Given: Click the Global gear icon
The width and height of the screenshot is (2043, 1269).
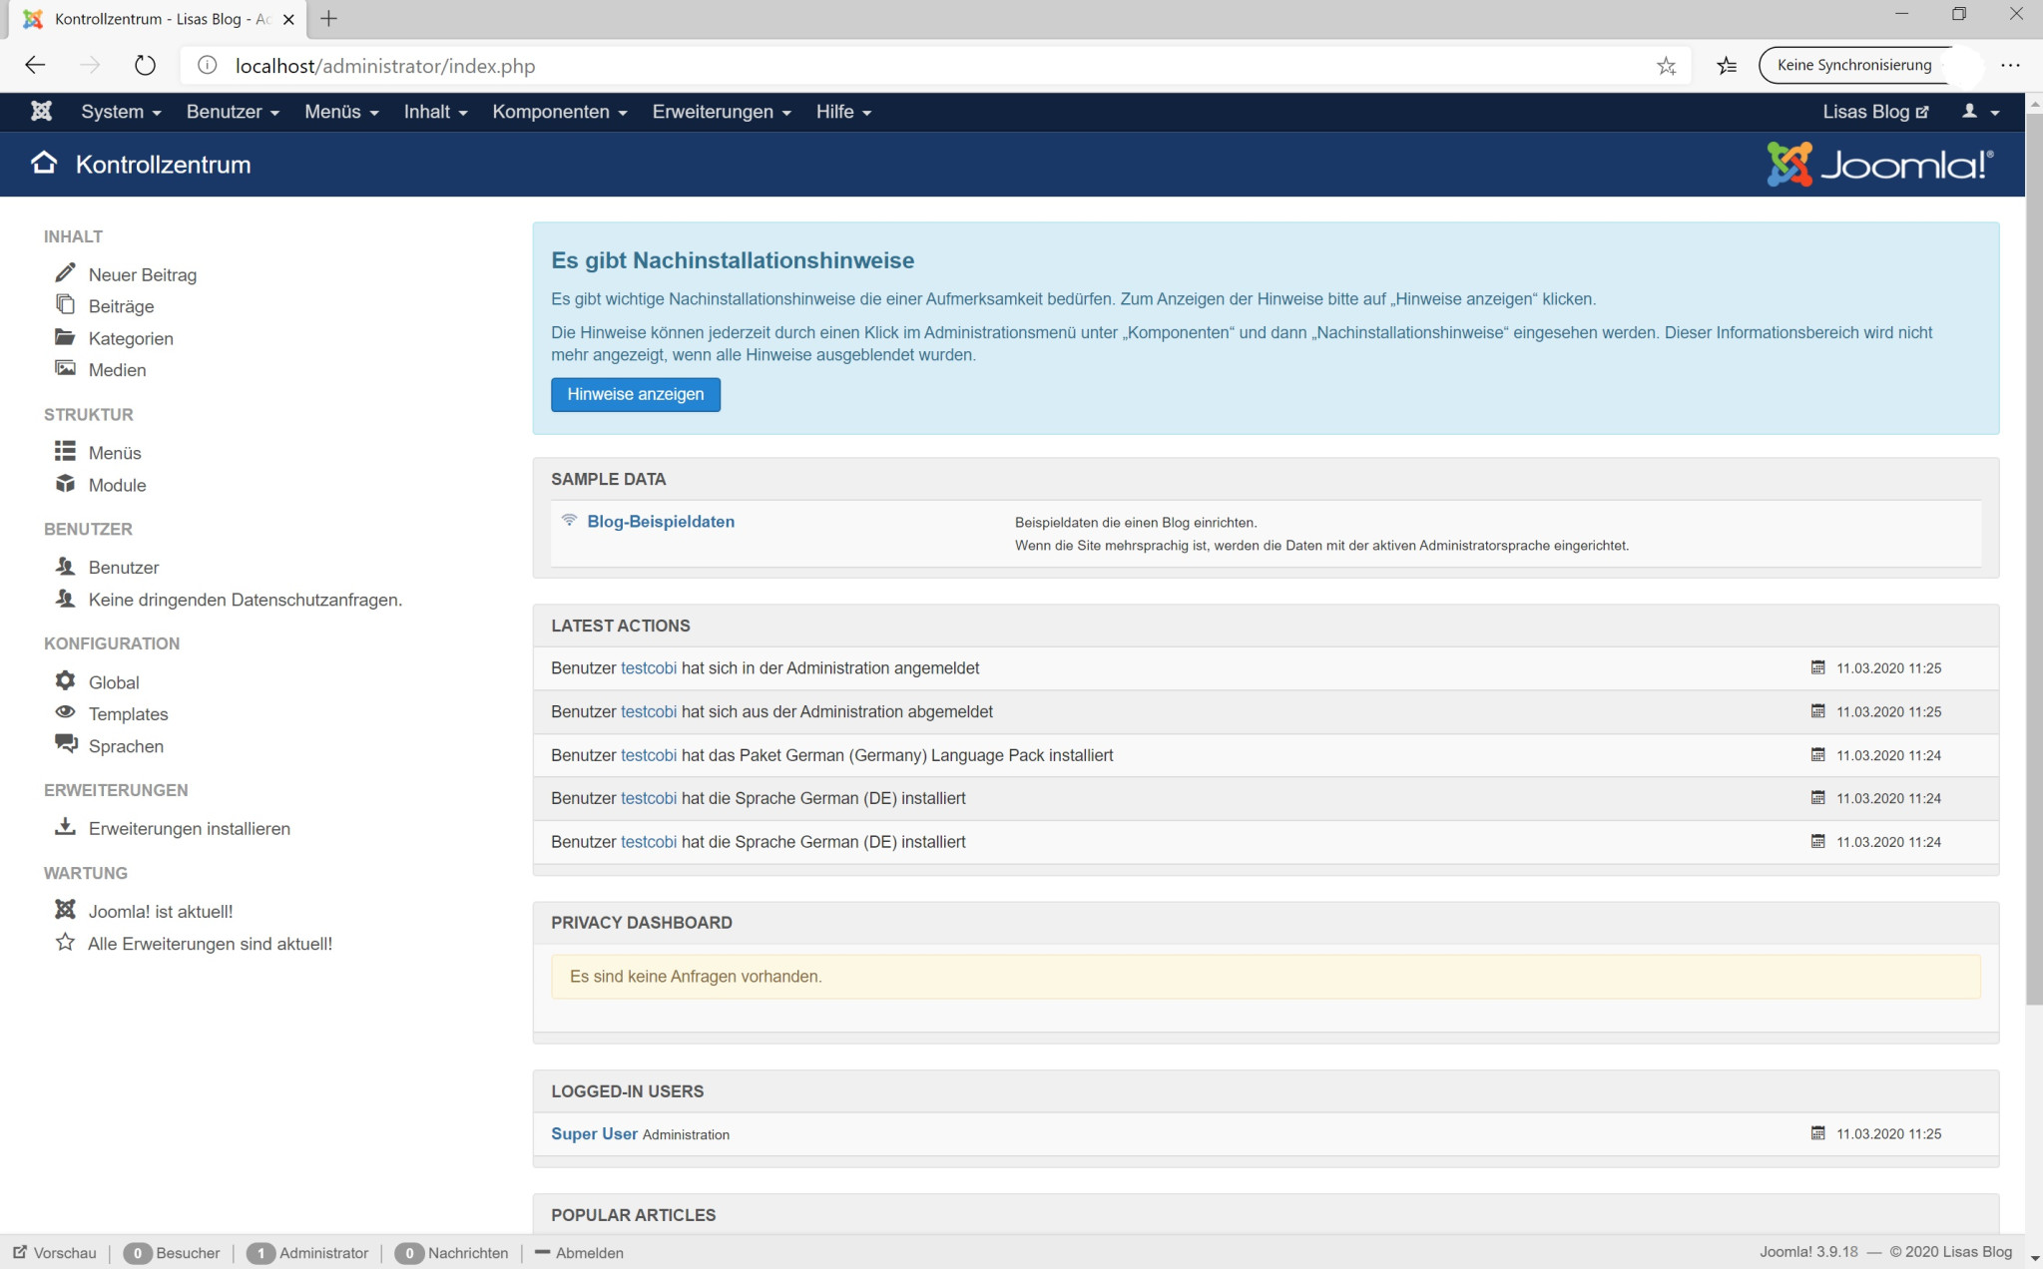Looking at the screenshot, I should (x=65, y=680).
